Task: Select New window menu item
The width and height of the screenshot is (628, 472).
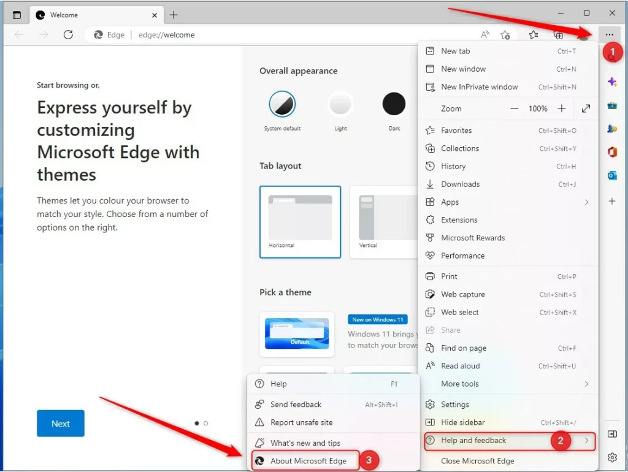Action: tap(508, 69)
